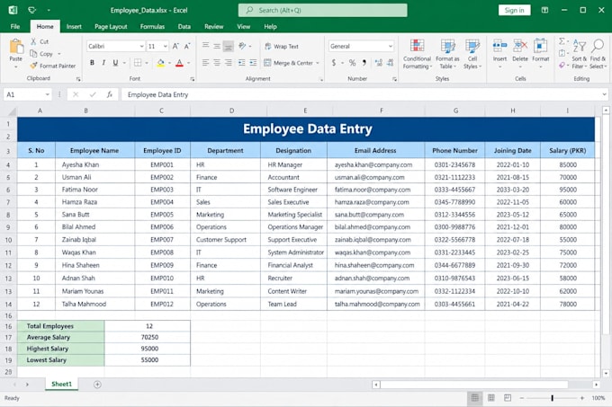The width and height of the screenshot is (612, 407).
Task: Click the Fill Color yellow bucket swatch
Action: click(x=161, y=62)
